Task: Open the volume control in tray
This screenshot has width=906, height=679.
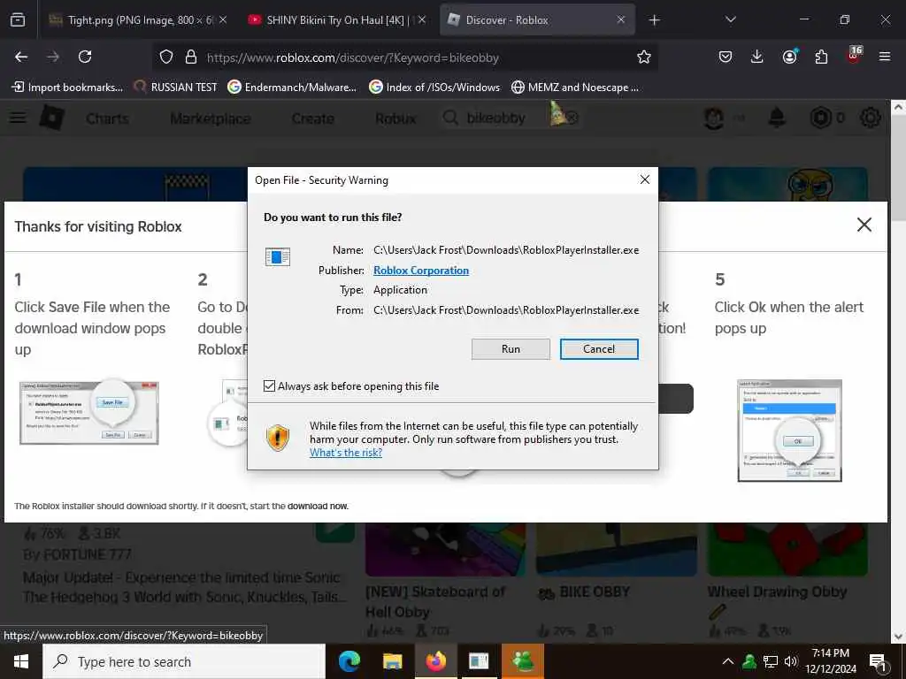Action: pos(791,661)
